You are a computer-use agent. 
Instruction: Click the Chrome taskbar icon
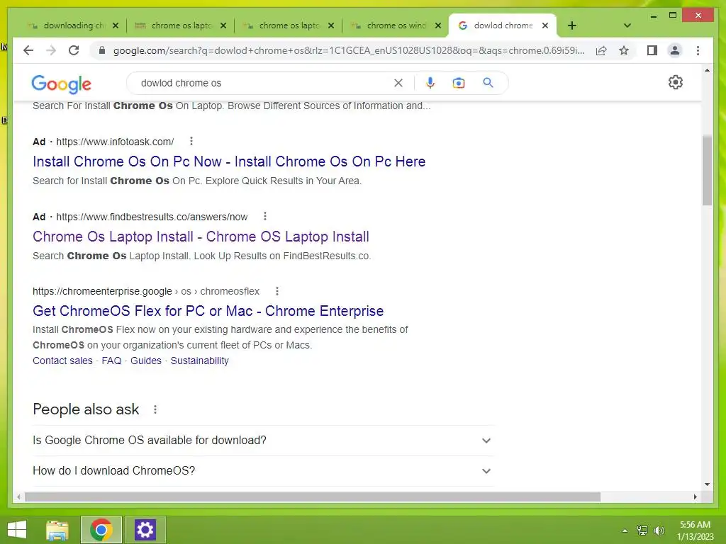coord(101,530)
